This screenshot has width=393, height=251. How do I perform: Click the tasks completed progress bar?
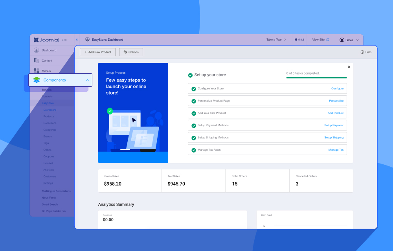(x=316, y=78)
